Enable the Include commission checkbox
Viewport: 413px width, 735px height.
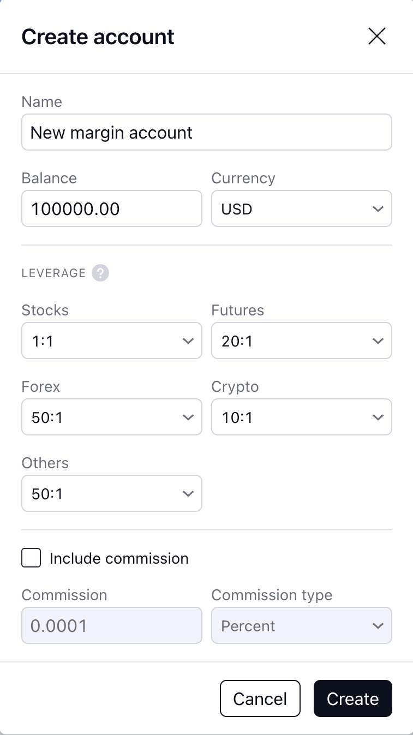(31, 558)
